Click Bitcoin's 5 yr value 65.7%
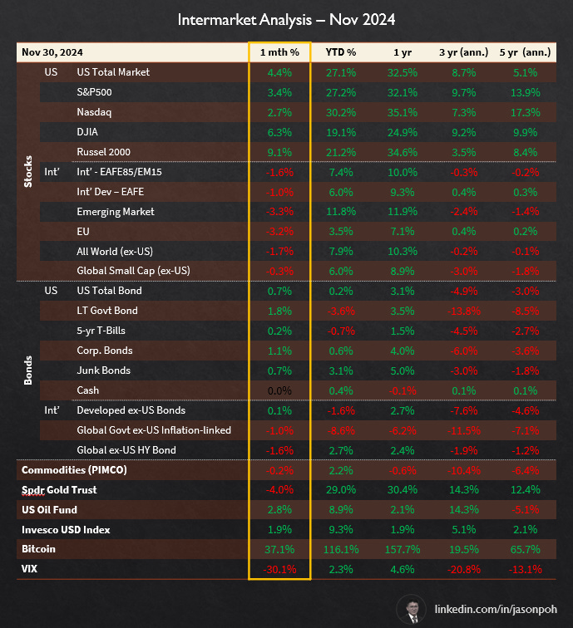The height and width of the screenshot is (628, 573). [x=525, y=550]
